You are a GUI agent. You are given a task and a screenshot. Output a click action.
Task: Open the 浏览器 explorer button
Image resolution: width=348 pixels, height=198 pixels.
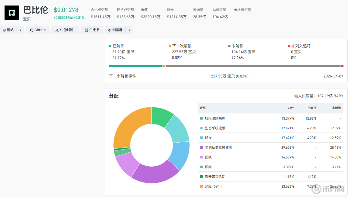(116, 30)
